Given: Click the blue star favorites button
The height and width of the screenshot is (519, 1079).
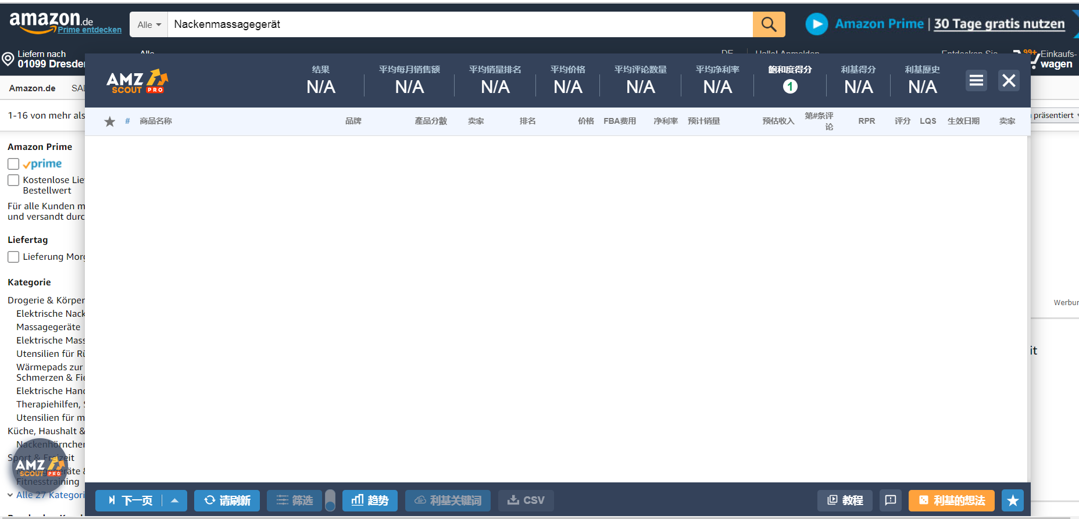Looking at the screenshot, I should 1013,500.
